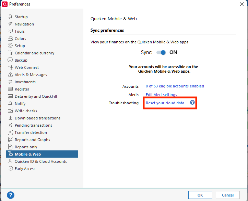Open Quicken ID & Cloud Accounts
Image resolution: width=248 pixels, height=201 pixels.
tap(41, 161)
